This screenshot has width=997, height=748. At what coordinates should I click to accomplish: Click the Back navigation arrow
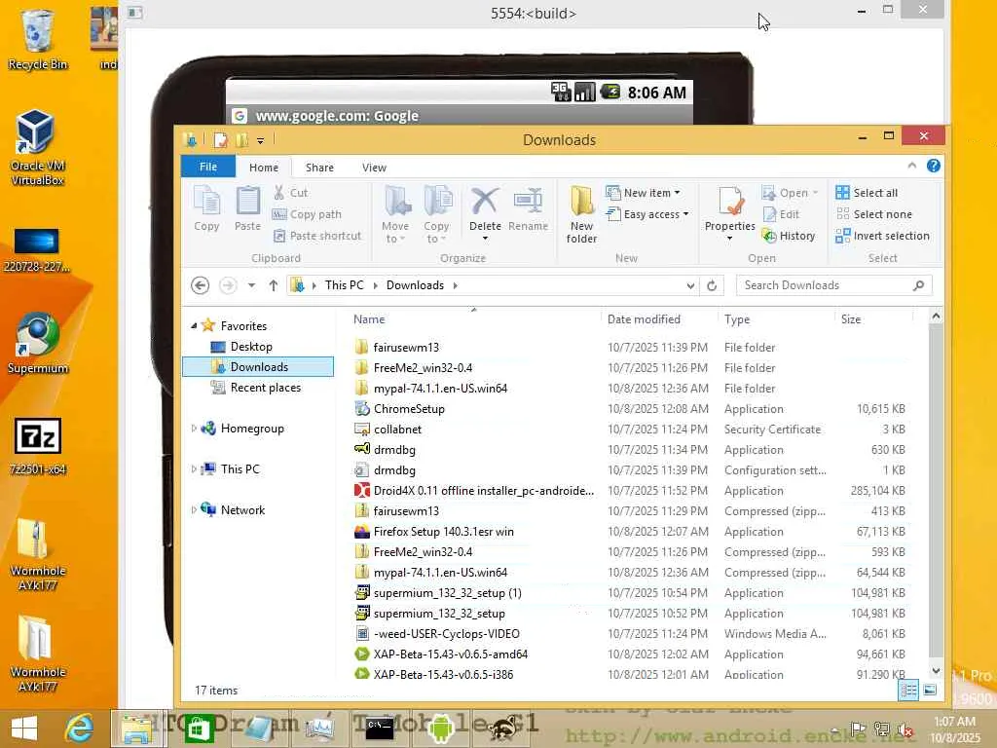(x=200, y=285)
